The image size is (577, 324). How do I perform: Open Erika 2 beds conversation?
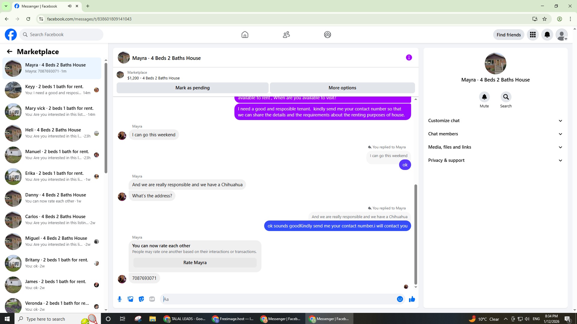click(x=52, y=176)
